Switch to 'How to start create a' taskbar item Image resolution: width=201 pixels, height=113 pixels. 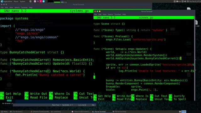coord(81,112)
